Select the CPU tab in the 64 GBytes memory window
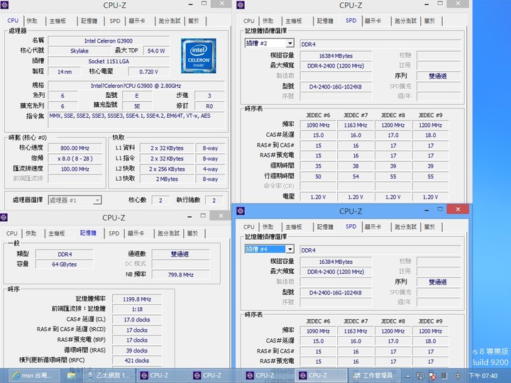Image resolution: width=511 pixels, height=383 pixels. [x=12, y=233]
